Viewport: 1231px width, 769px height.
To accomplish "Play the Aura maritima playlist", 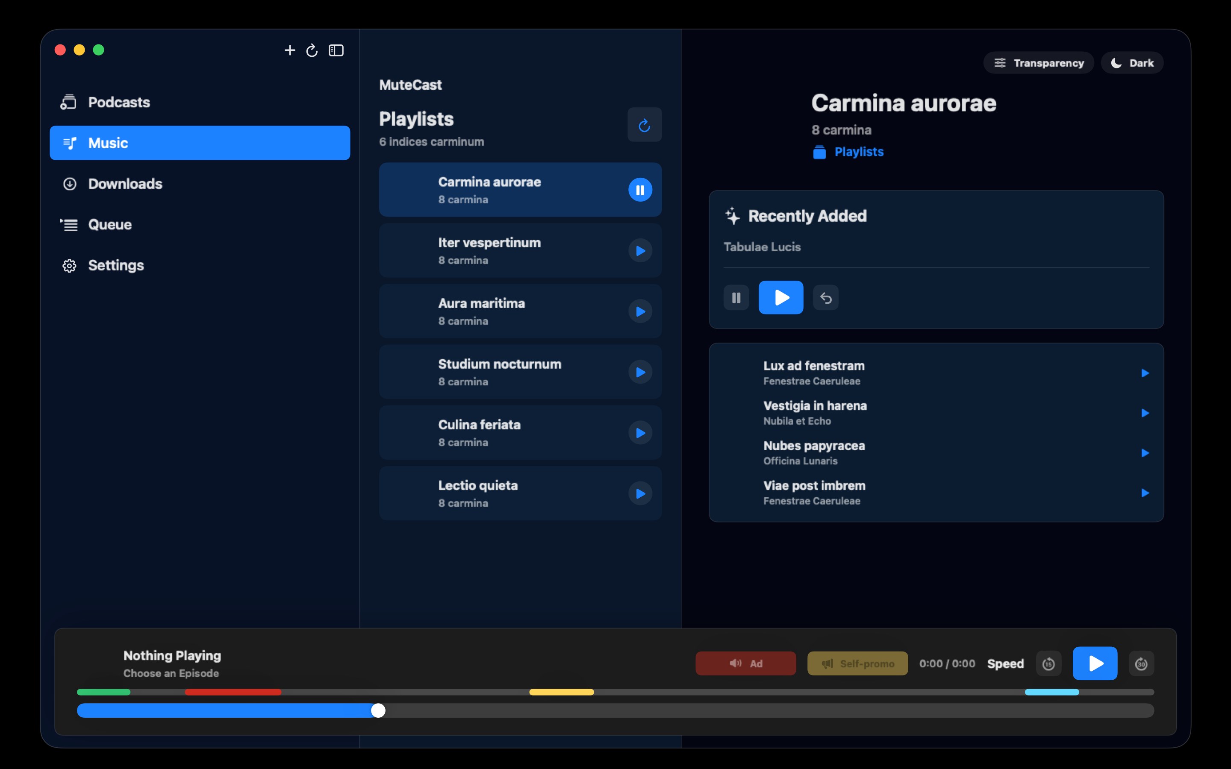I will click(640, 311).
